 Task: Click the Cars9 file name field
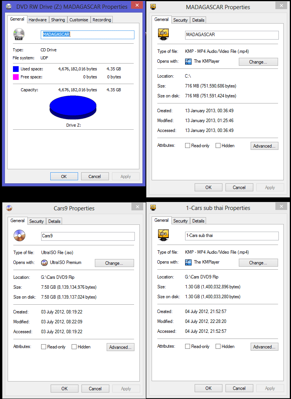click(88, 236)
